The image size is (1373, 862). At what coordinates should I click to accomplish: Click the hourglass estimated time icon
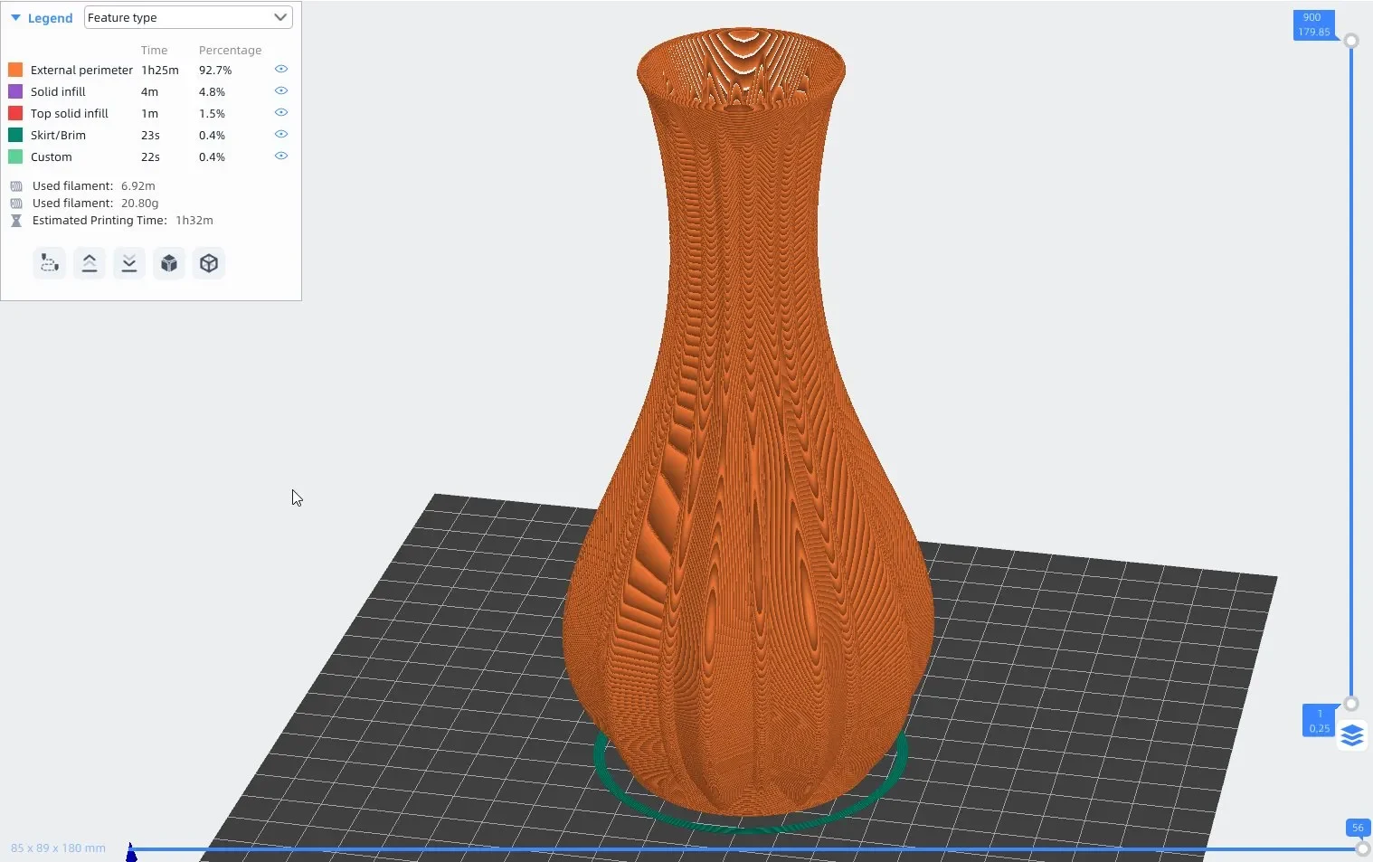16,221
